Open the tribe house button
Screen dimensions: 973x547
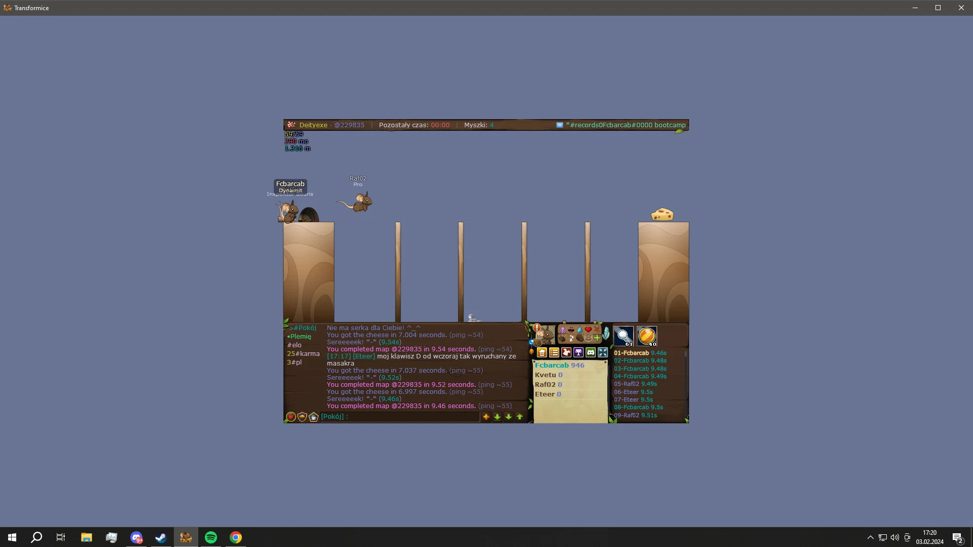pyautogui.click(x=542, y=352)
